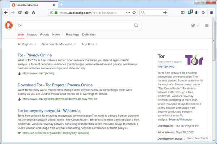Open DuckDuckGo side menu icon

(x=207, y=25)
